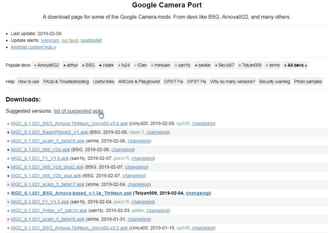This screenshot has height=233, width=336.
Task: Go to Android content hub
Action: point(33,47)
